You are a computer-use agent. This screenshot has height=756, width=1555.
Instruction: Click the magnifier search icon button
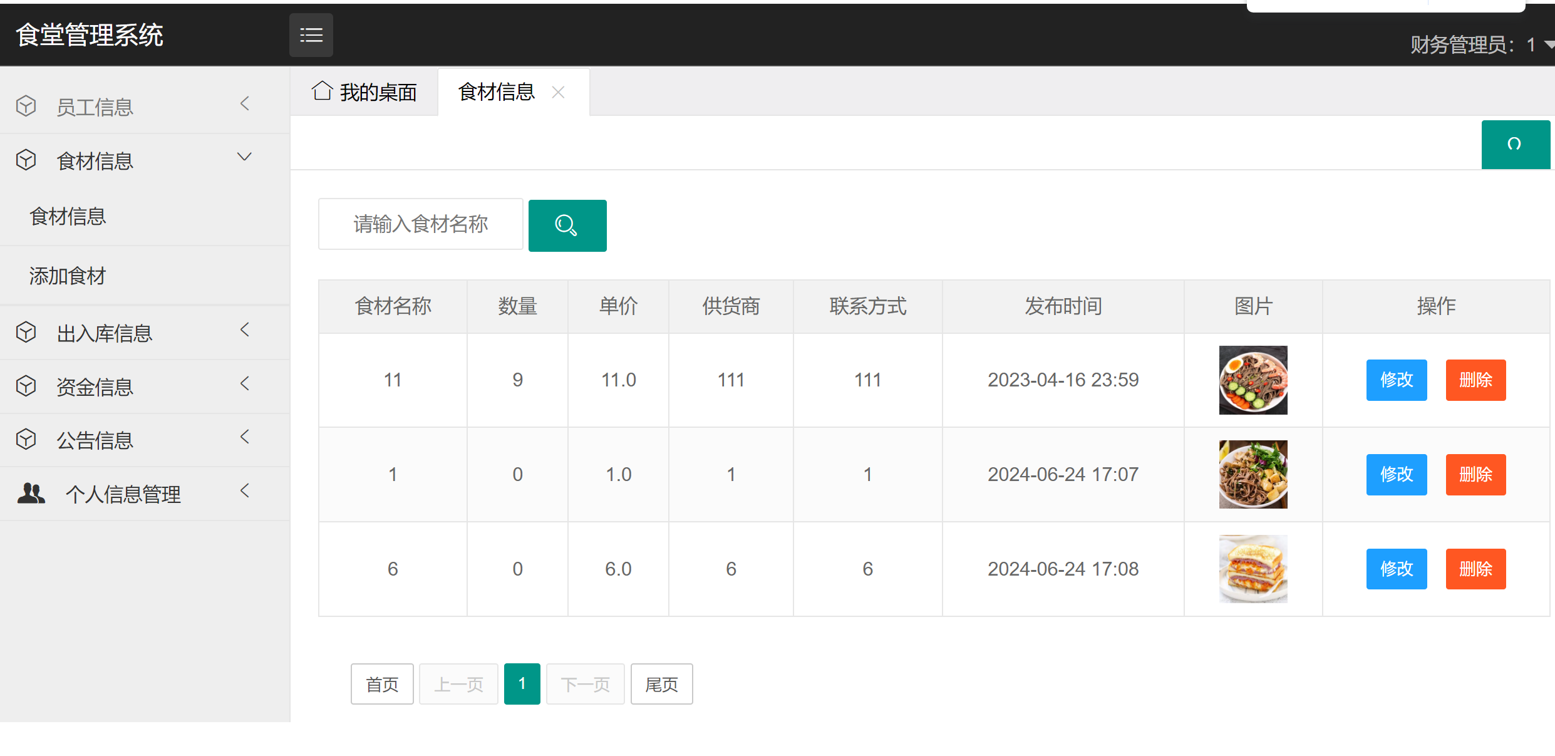(x=567, y=225)
